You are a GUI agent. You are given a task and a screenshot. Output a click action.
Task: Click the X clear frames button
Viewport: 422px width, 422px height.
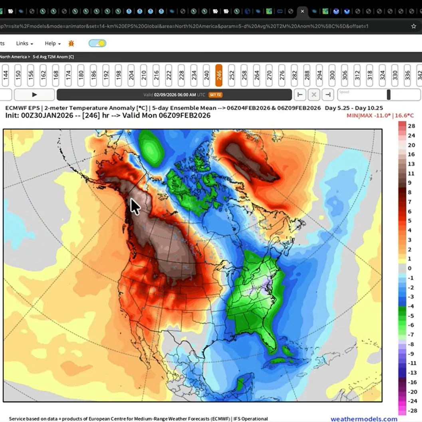pyautogui.click(x=314, y=95)
